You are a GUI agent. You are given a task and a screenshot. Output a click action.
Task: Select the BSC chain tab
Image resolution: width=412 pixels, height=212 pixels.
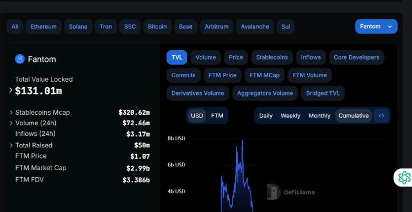coord(130,26)
